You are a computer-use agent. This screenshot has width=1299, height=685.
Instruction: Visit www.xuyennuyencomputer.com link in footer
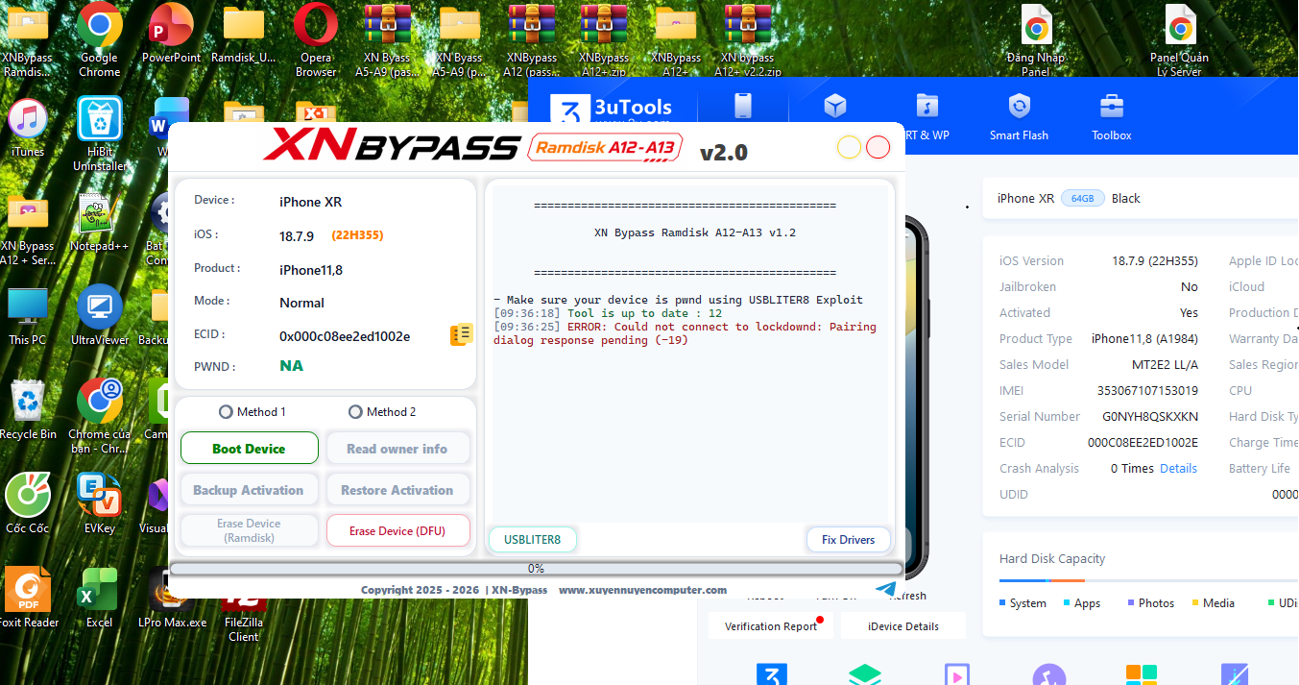[x=642, y=590]
